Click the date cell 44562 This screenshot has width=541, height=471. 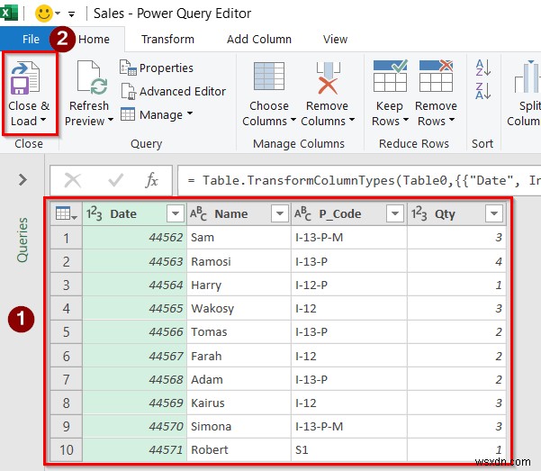[134, 238]
